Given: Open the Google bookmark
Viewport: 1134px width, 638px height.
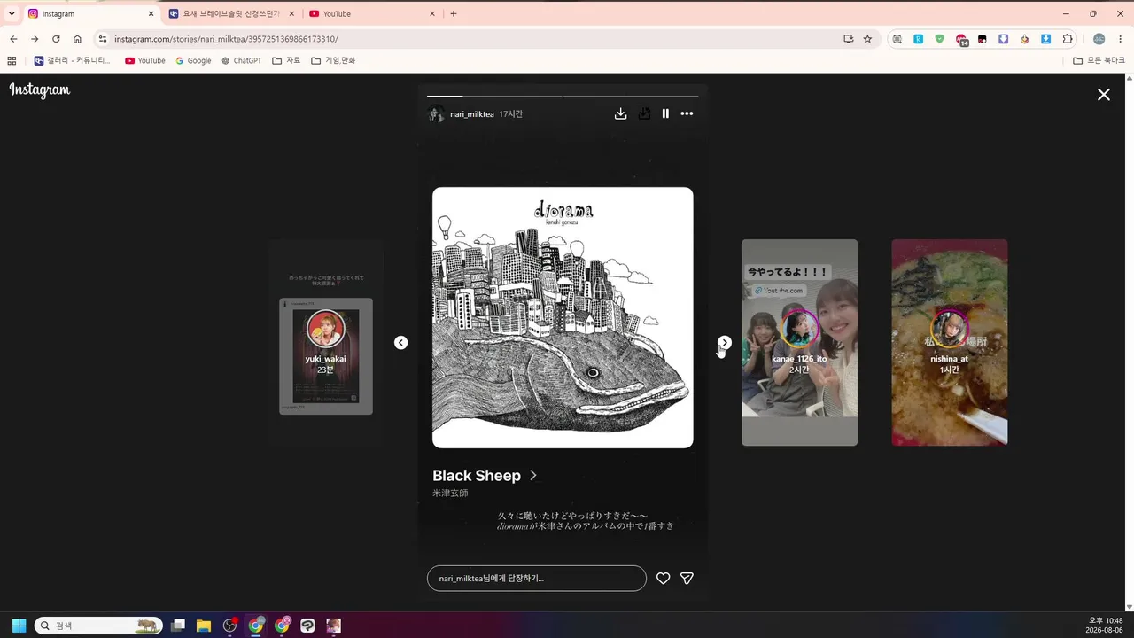Looking at the screenshot, I should tap(193, 60).
